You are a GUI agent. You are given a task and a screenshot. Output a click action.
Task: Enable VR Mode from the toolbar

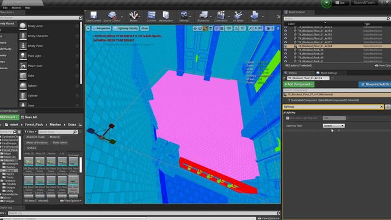[238, 16]
